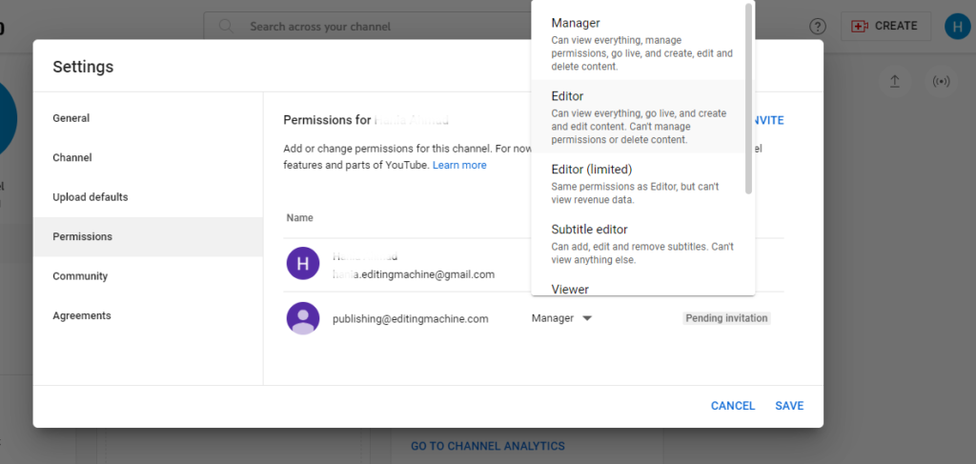Open the account avatar in the top right corner

click(x=957, y=26)
